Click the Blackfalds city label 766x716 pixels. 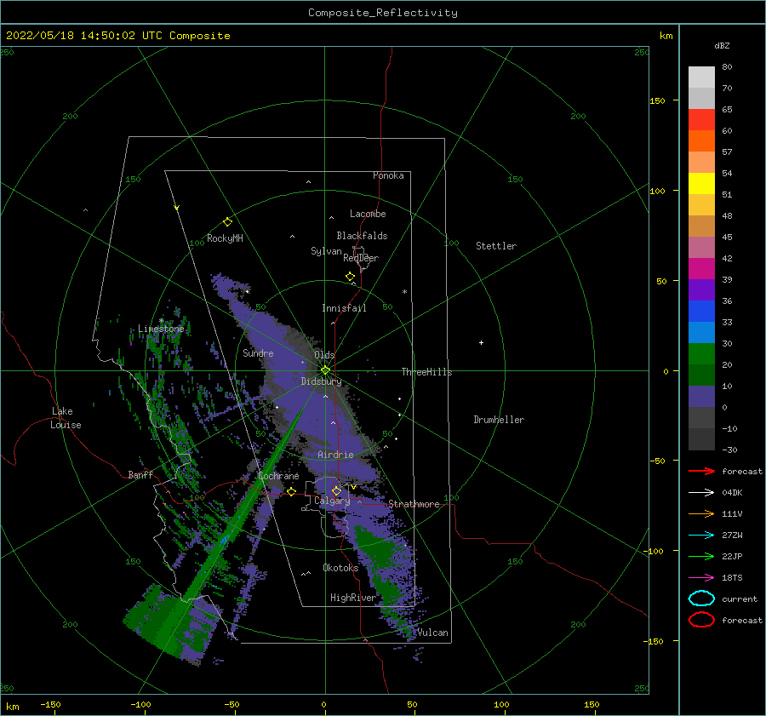(x=362, y=236)
